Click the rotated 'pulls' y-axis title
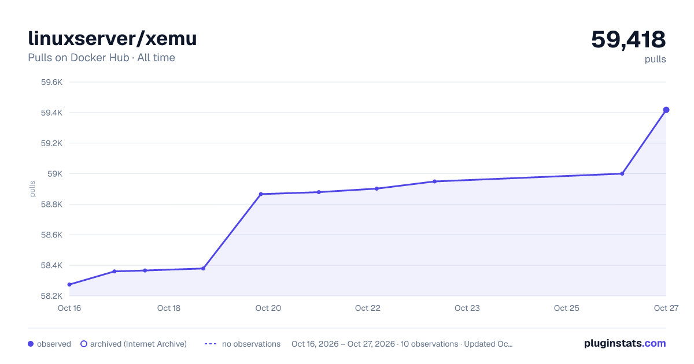The image size is (694, 364). point(32,189)
